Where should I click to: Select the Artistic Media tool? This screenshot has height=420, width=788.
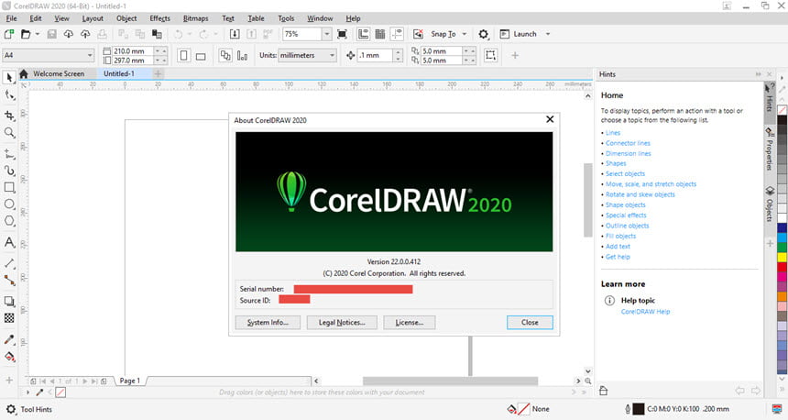pos(9,171)
